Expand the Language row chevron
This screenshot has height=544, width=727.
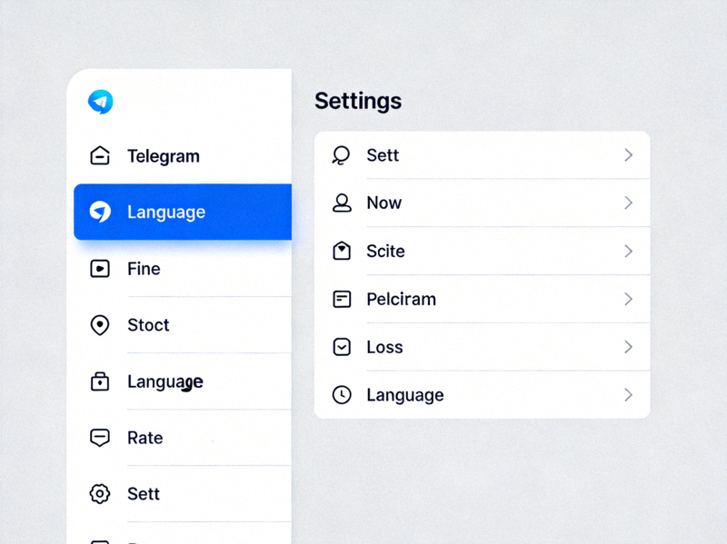[628, 395]
